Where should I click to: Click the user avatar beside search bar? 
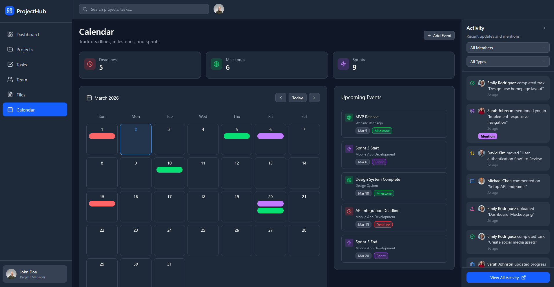click(x=219, y=9)
